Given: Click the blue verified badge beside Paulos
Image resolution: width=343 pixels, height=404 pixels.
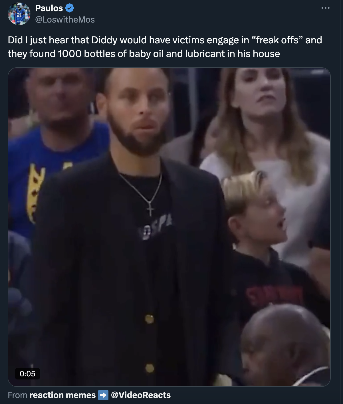Looking at the screenshot, I should point(70,8).
